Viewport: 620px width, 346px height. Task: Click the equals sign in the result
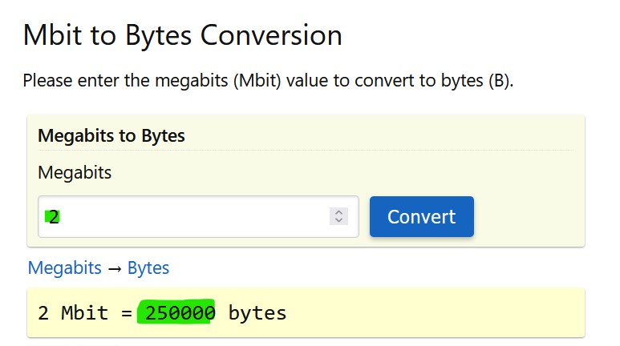(127, 312)
